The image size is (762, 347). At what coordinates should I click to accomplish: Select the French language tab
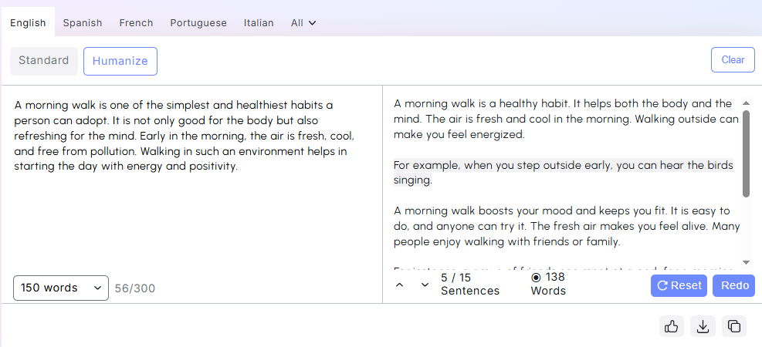136,22
